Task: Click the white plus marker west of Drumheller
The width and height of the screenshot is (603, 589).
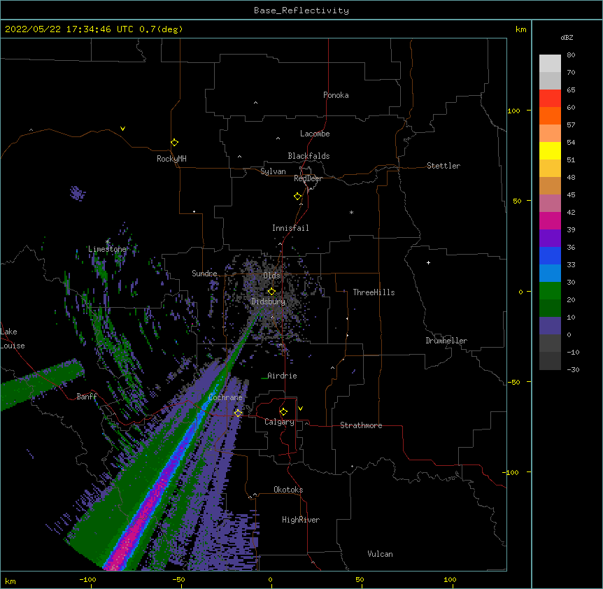Action: point(428,262)
